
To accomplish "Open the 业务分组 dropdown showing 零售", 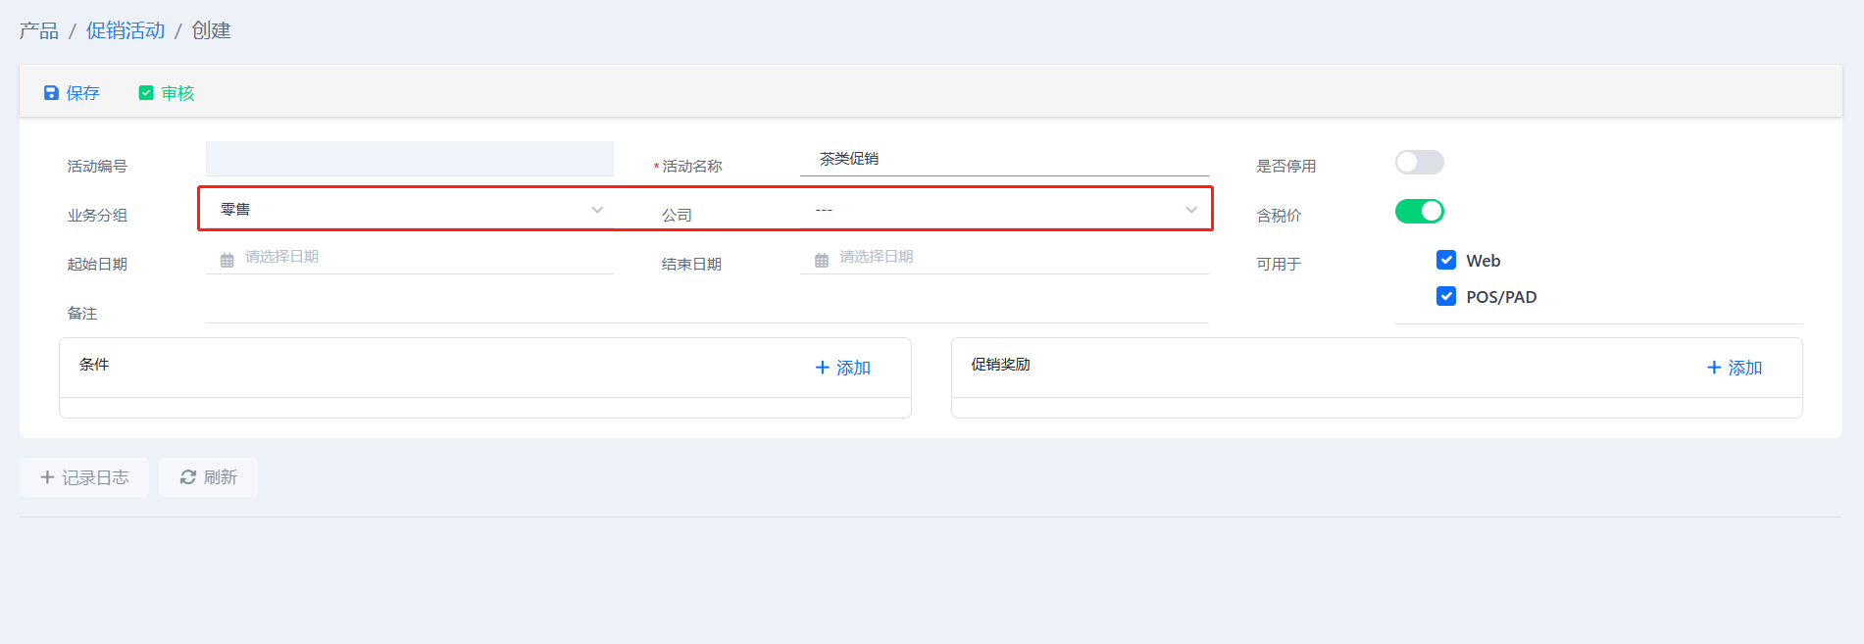I will 410,209.
